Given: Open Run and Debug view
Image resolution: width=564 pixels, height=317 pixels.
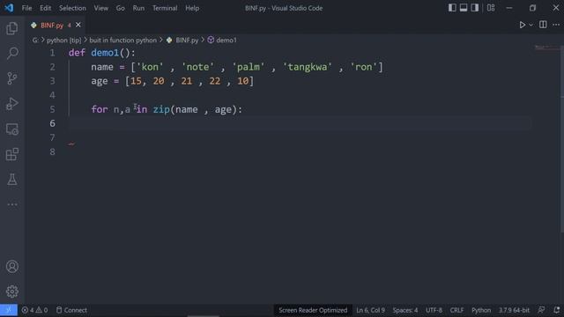Looking at the screenshot, I should click(11, 104).
